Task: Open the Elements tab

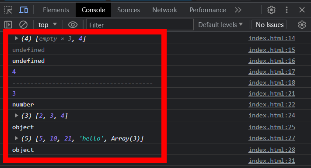Action: pyautogui.click(x=56, y=10)
